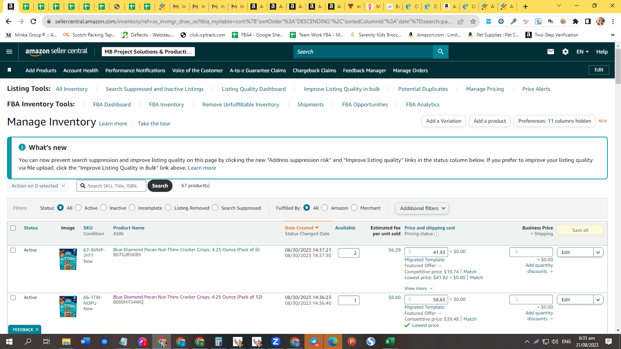This screenshot has height=349, width=621.
Task: Select the Merchant fulfilled-by radio button
Action: click(354, 208)
